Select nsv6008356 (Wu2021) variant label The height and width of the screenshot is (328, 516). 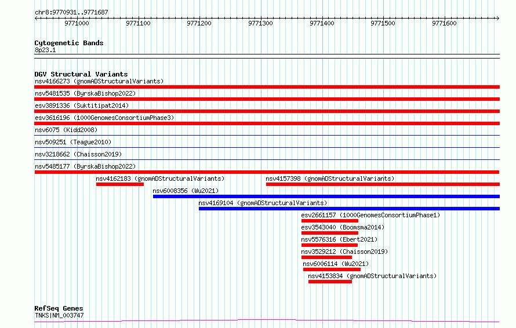[186, 191]
